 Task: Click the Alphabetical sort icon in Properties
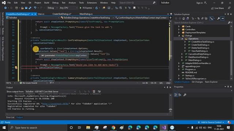(x=180, y=95)
